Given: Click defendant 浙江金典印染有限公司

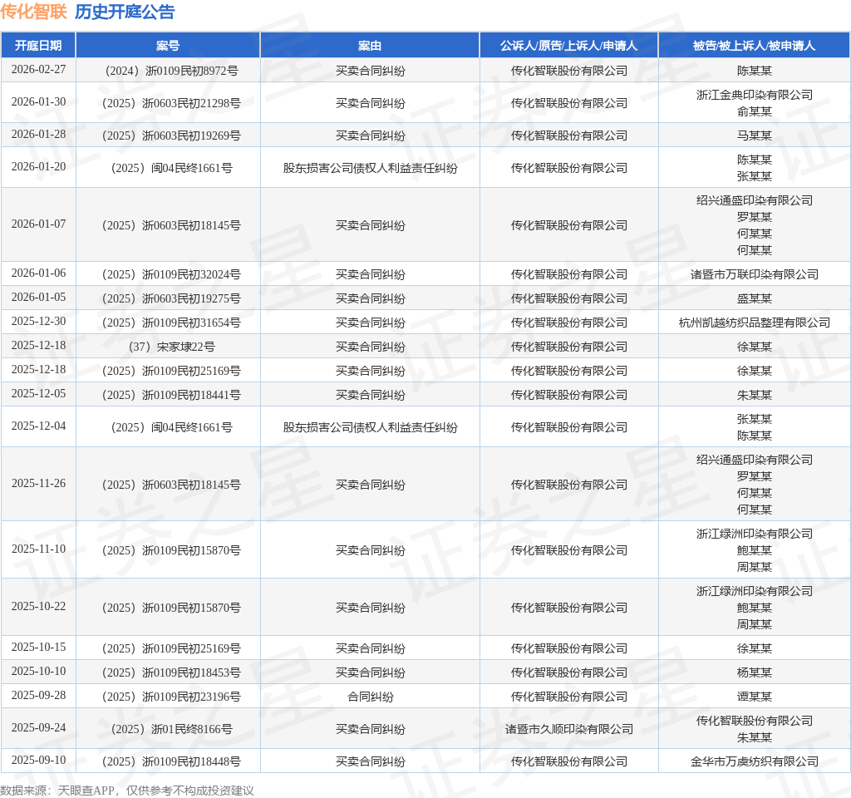Looking at the screenshot, I should [755, 95].
